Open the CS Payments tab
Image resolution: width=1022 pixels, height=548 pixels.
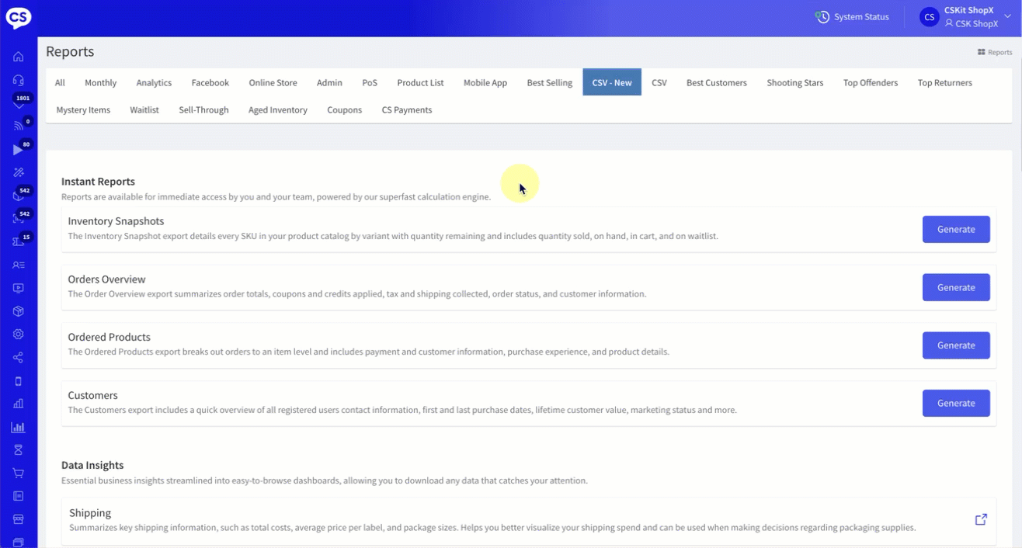point(407,110)
